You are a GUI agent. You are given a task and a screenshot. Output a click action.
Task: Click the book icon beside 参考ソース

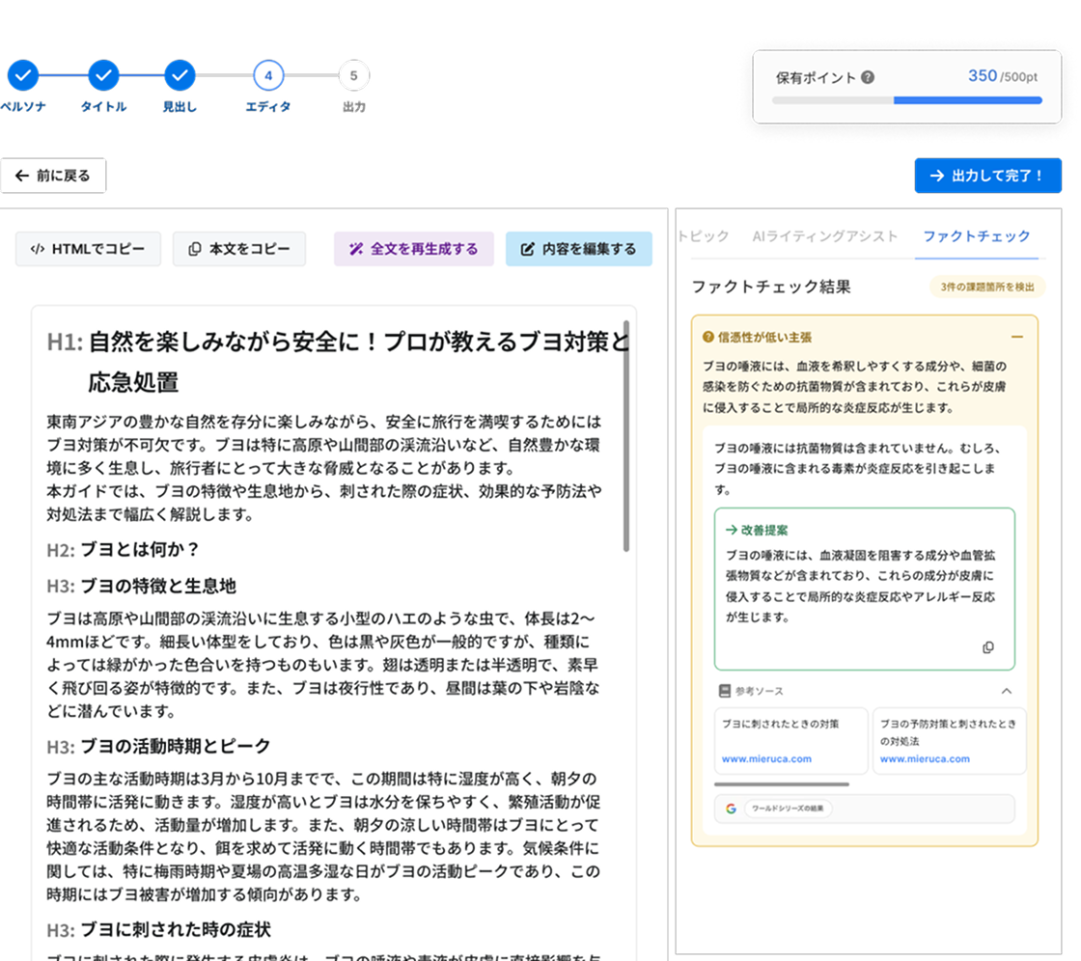point(724,691)
